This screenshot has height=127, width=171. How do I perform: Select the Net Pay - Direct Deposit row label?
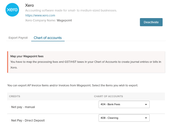(x=28, y=120)
